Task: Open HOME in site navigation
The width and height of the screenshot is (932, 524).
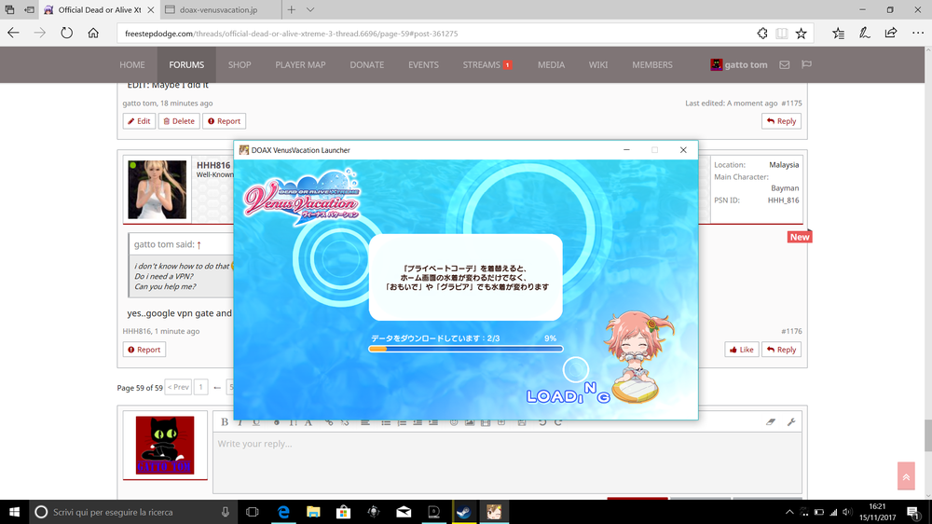Action: pos(132,65)
